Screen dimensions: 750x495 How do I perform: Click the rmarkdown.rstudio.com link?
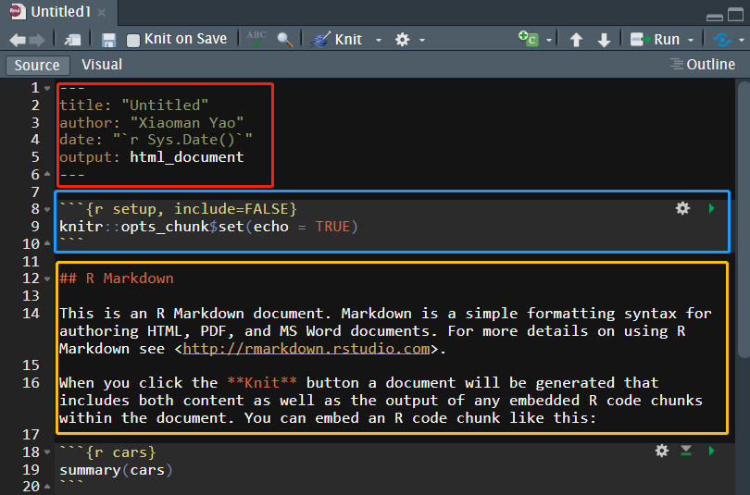coord(306,349)
